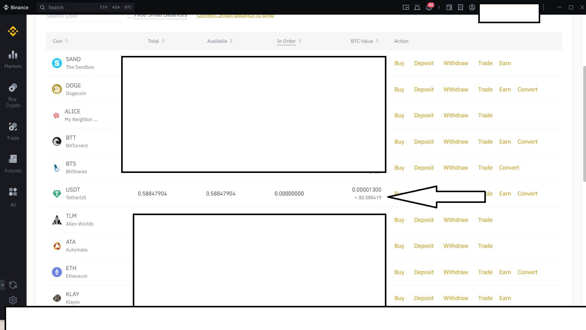
Task: Click Trade in the ETH row
Action: tap(485, 272)
